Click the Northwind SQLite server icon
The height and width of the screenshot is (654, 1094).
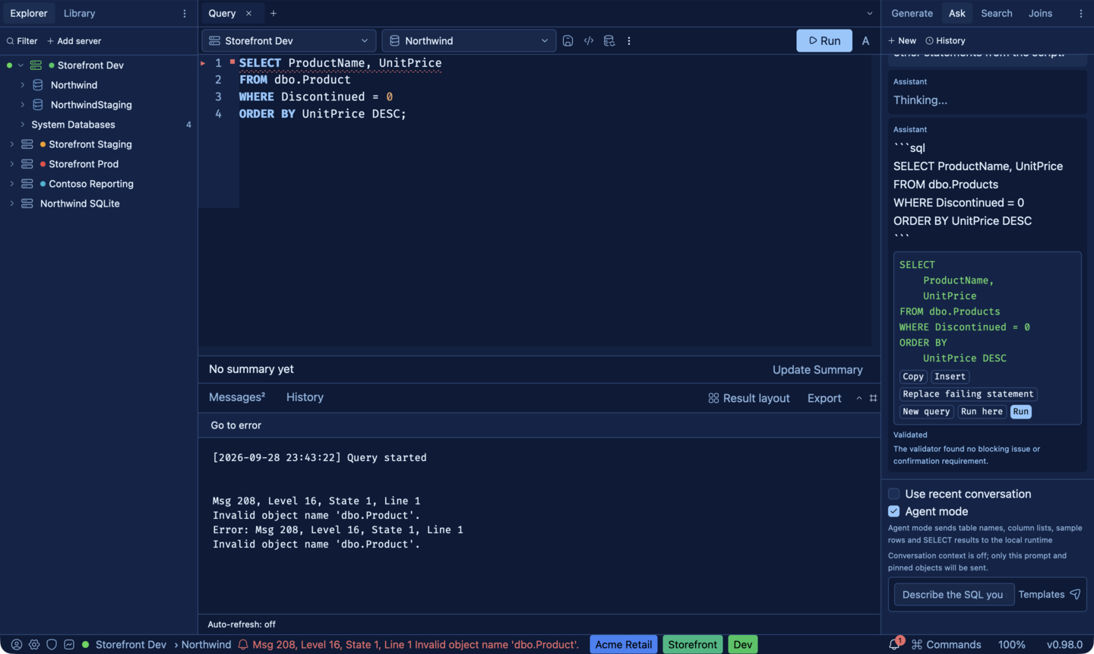point(27,204)
